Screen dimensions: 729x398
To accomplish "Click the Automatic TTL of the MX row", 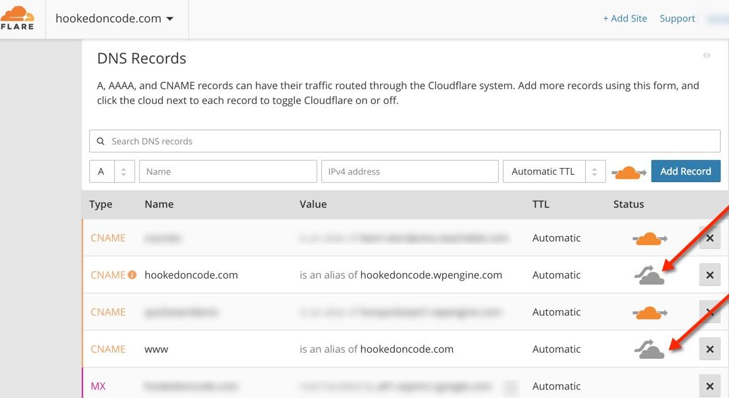I will click(x=556, y=387).
